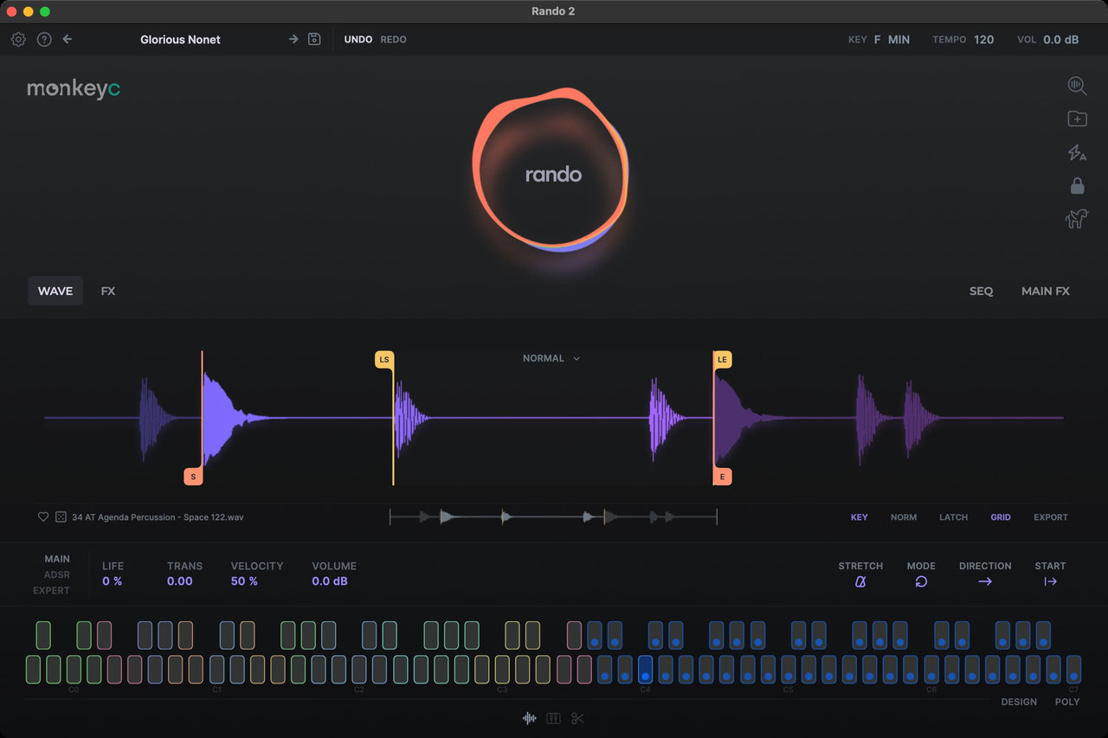Click the LS loop start marker

[x=384, y=359]
